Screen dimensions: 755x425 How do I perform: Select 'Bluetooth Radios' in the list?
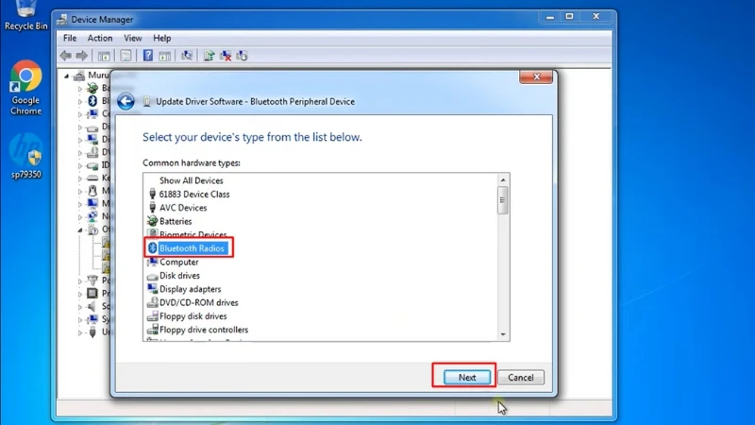[192, 248]
